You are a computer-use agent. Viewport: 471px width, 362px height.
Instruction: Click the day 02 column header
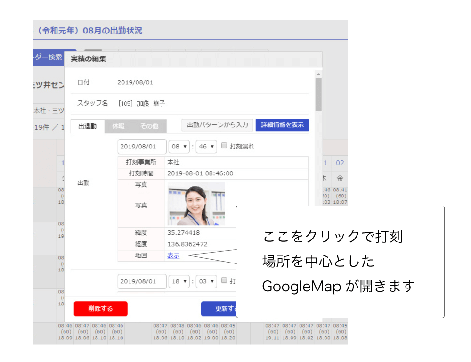tap(340, 163)
